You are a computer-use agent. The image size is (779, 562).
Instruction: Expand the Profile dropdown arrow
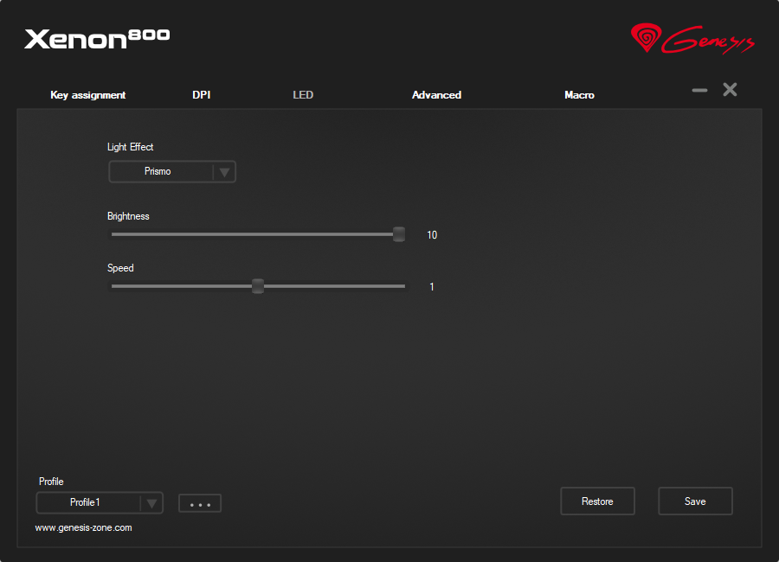tap(152, 503)
